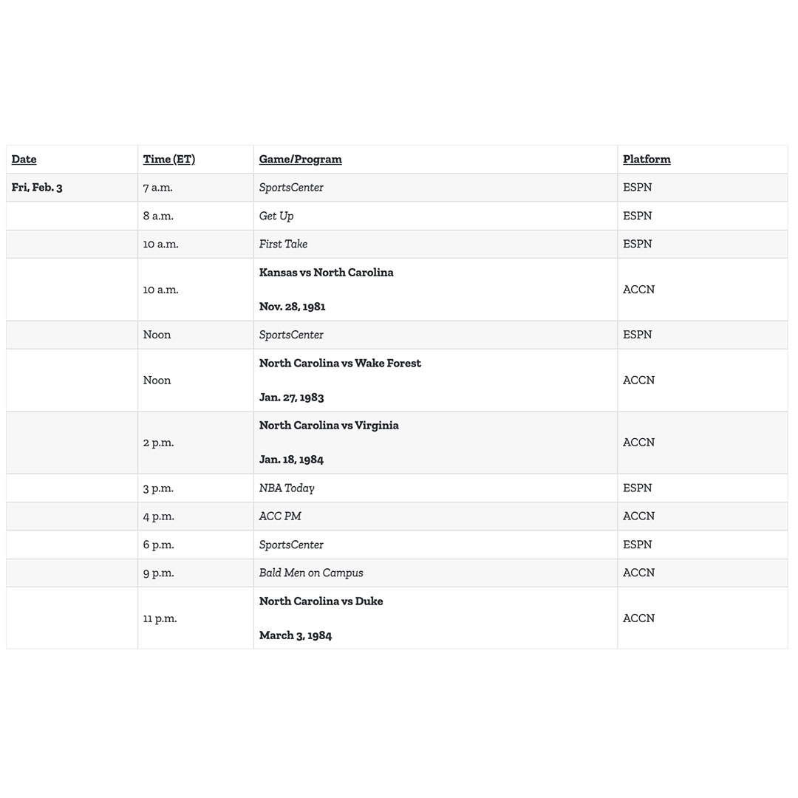Select the Nov. 28, 1981 game date

(x=292, y=307)
